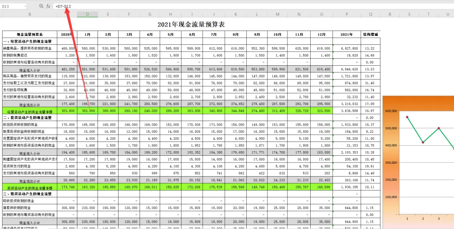
Task: Select column D header
Action: point(87,14)
